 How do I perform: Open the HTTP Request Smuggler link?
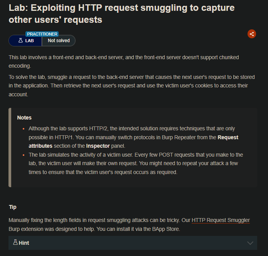pos(221,220)
